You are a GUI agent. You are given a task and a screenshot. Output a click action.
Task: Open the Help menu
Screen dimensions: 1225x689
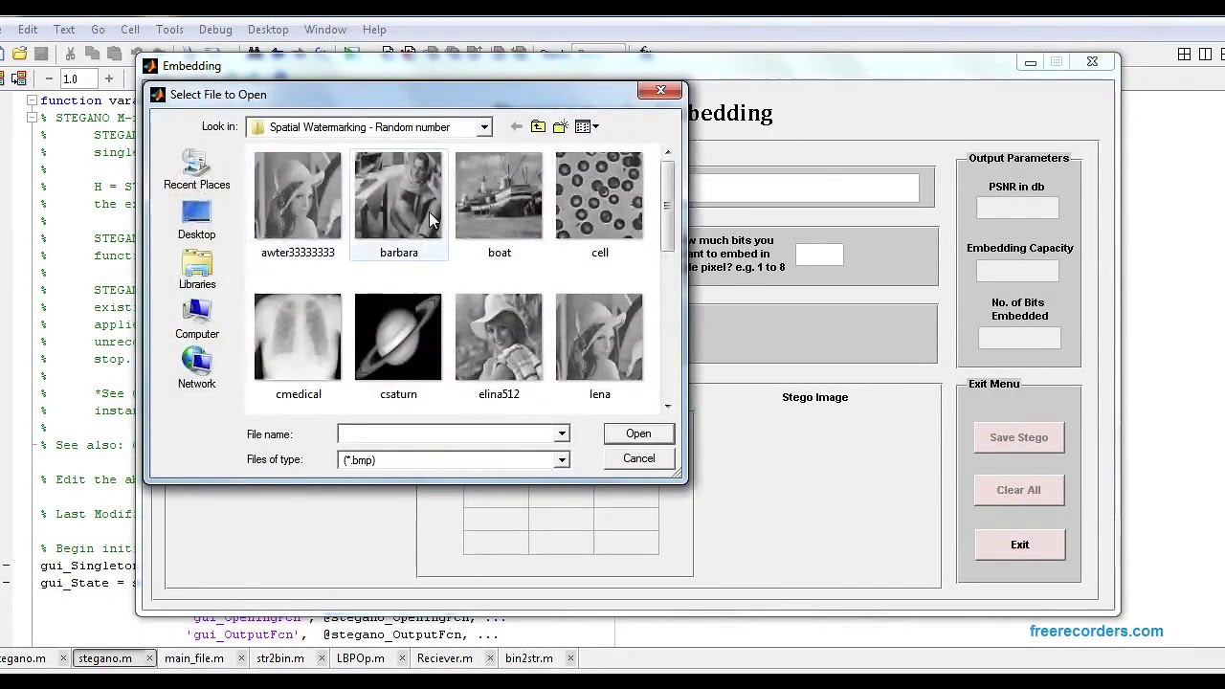click(374, 30)
